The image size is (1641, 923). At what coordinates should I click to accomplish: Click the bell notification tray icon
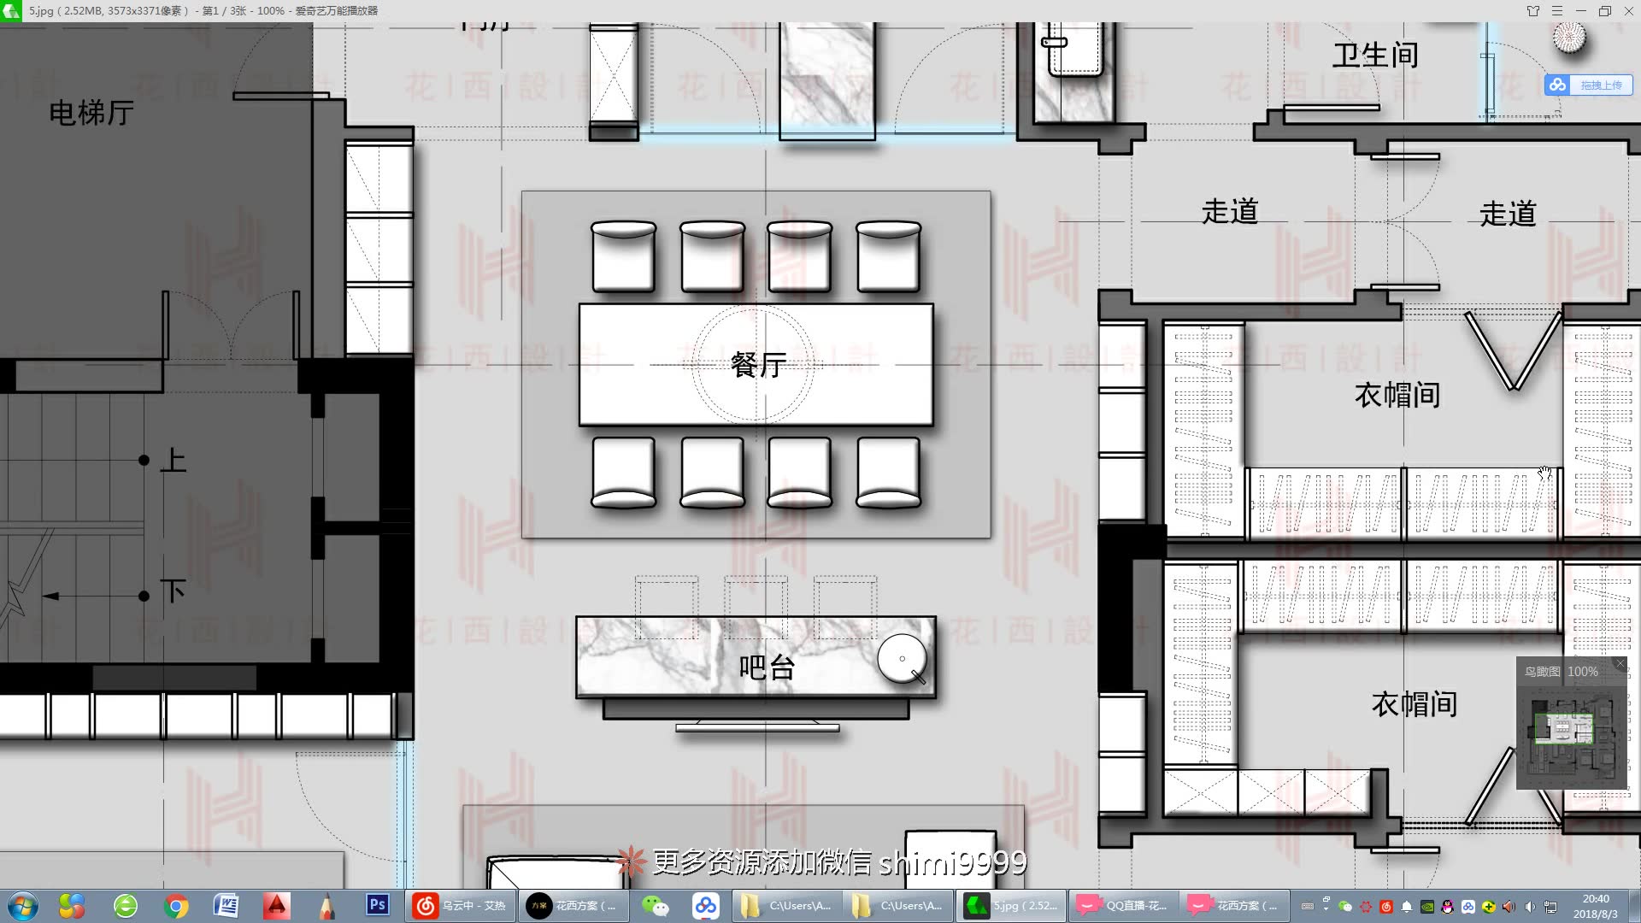point(1407,907)
